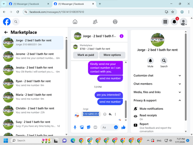Open Ryan's conversation in the list
Image resolution: width=193 pixels, height=145 pixels.
point(32,84)
